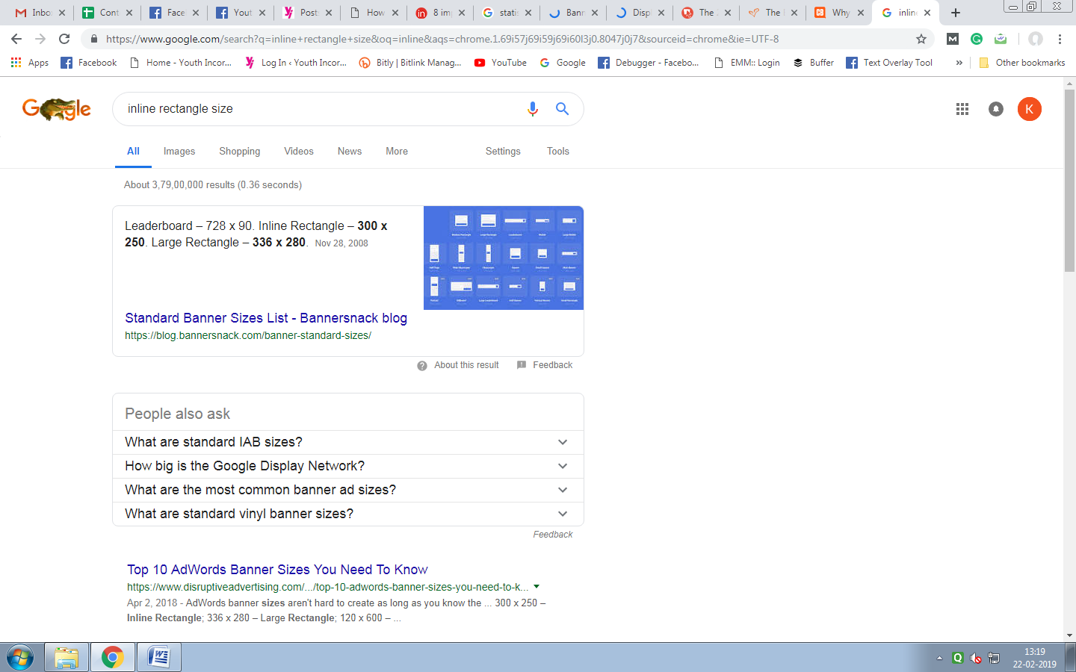Open the Google apps grid
This screenshot has width=1076, height=672.
962,109
